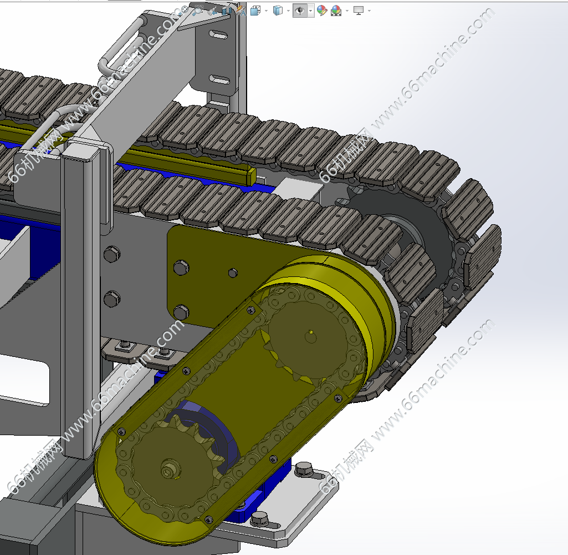Expand the View Orientation dropdown arrow
This screenshot has width=568, height=555.
click(266, 11)
